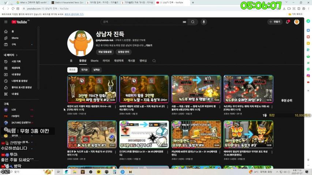This screenshot has height=175, width=312.
Task: Click the bookmark manager link in bookmarks bar
Action: (x=74, y=14)
